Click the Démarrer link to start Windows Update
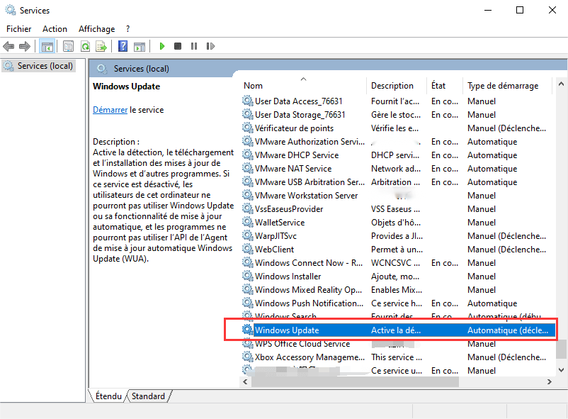Screen dimensions: 568x419 pyautogui.click(x=110, y=109)
